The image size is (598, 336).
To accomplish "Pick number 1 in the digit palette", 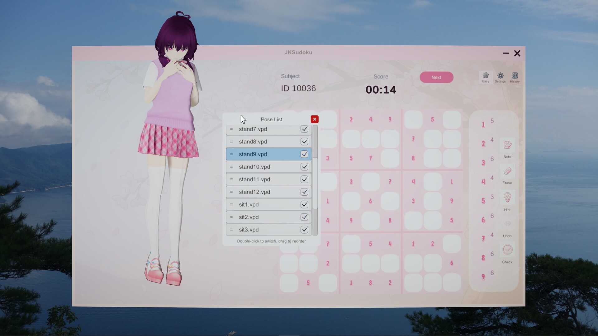I will click(483, 125).
